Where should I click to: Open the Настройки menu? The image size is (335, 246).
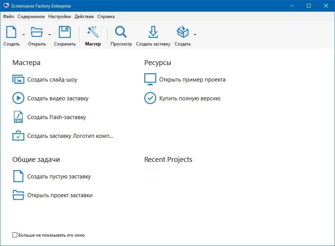pyautogui.click(x=60, y=17)
